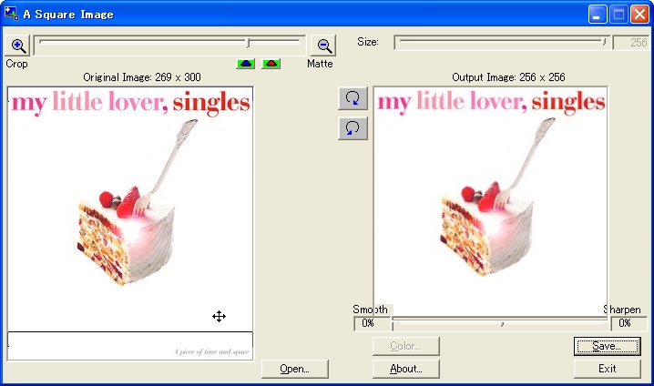This screenshot has width=654, height=386.
Task: Click the Size slider handle
Action: tap(604, 42)
